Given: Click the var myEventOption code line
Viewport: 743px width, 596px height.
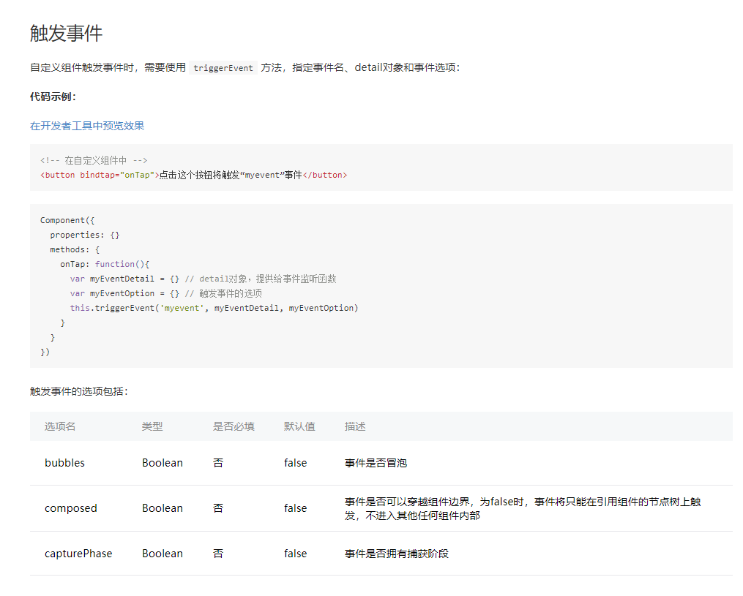Looking at the screenshot, I should pyautogui.click(x=166, y=293).
